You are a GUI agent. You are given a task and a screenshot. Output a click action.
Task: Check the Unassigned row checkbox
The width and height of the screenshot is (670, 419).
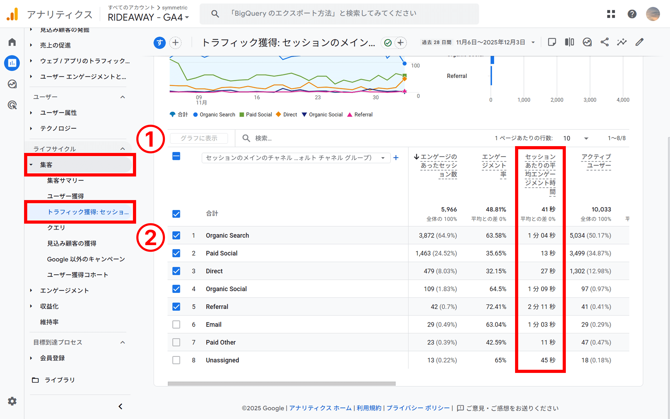(x=176, y=360)
